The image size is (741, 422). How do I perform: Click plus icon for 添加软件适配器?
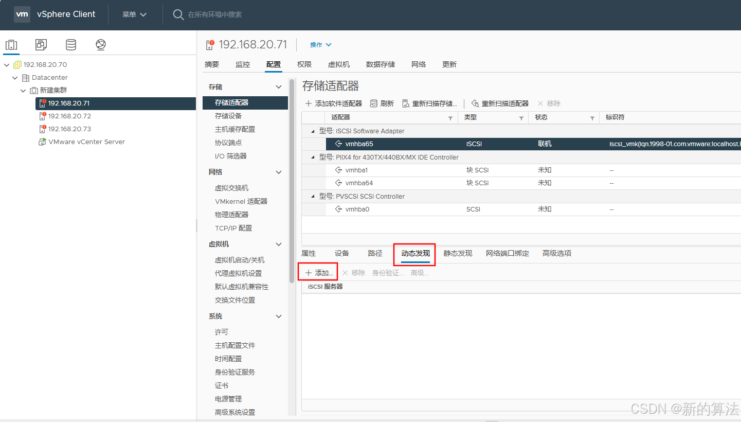(309, 103)
